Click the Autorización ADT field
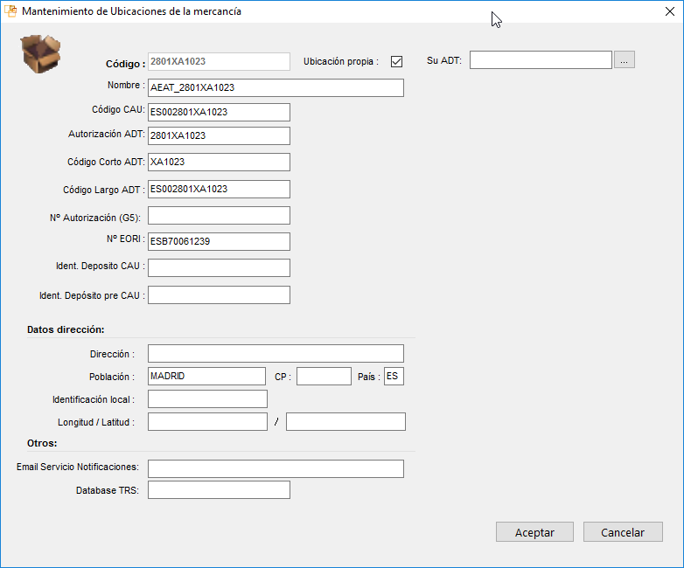The height and width of the screenshot is (568, 684). pyautogui.click(x=219, y=135)
